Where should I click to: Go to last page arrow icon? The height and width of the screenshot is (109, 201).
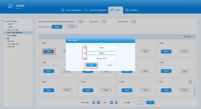coord(116,102)
